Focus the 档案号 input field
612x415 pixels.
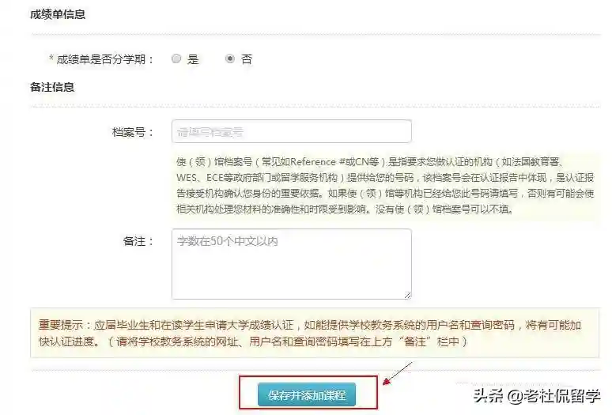(292, 131)
